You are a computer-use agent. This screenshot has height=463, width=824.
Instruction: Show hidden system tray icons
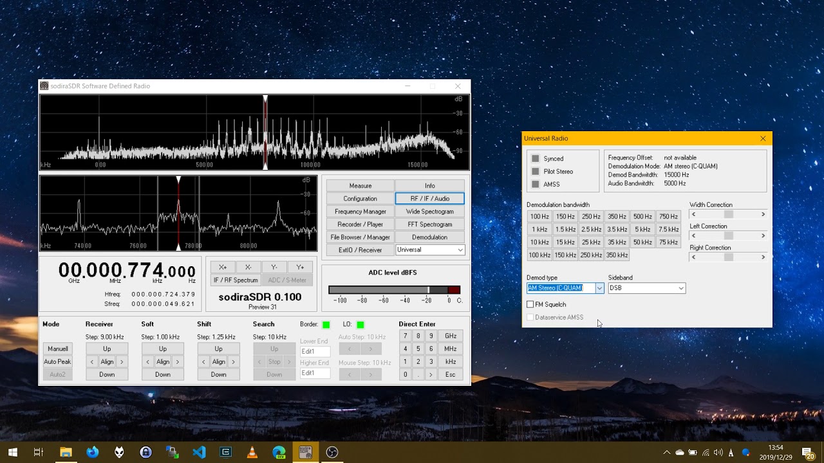[667, 452]
